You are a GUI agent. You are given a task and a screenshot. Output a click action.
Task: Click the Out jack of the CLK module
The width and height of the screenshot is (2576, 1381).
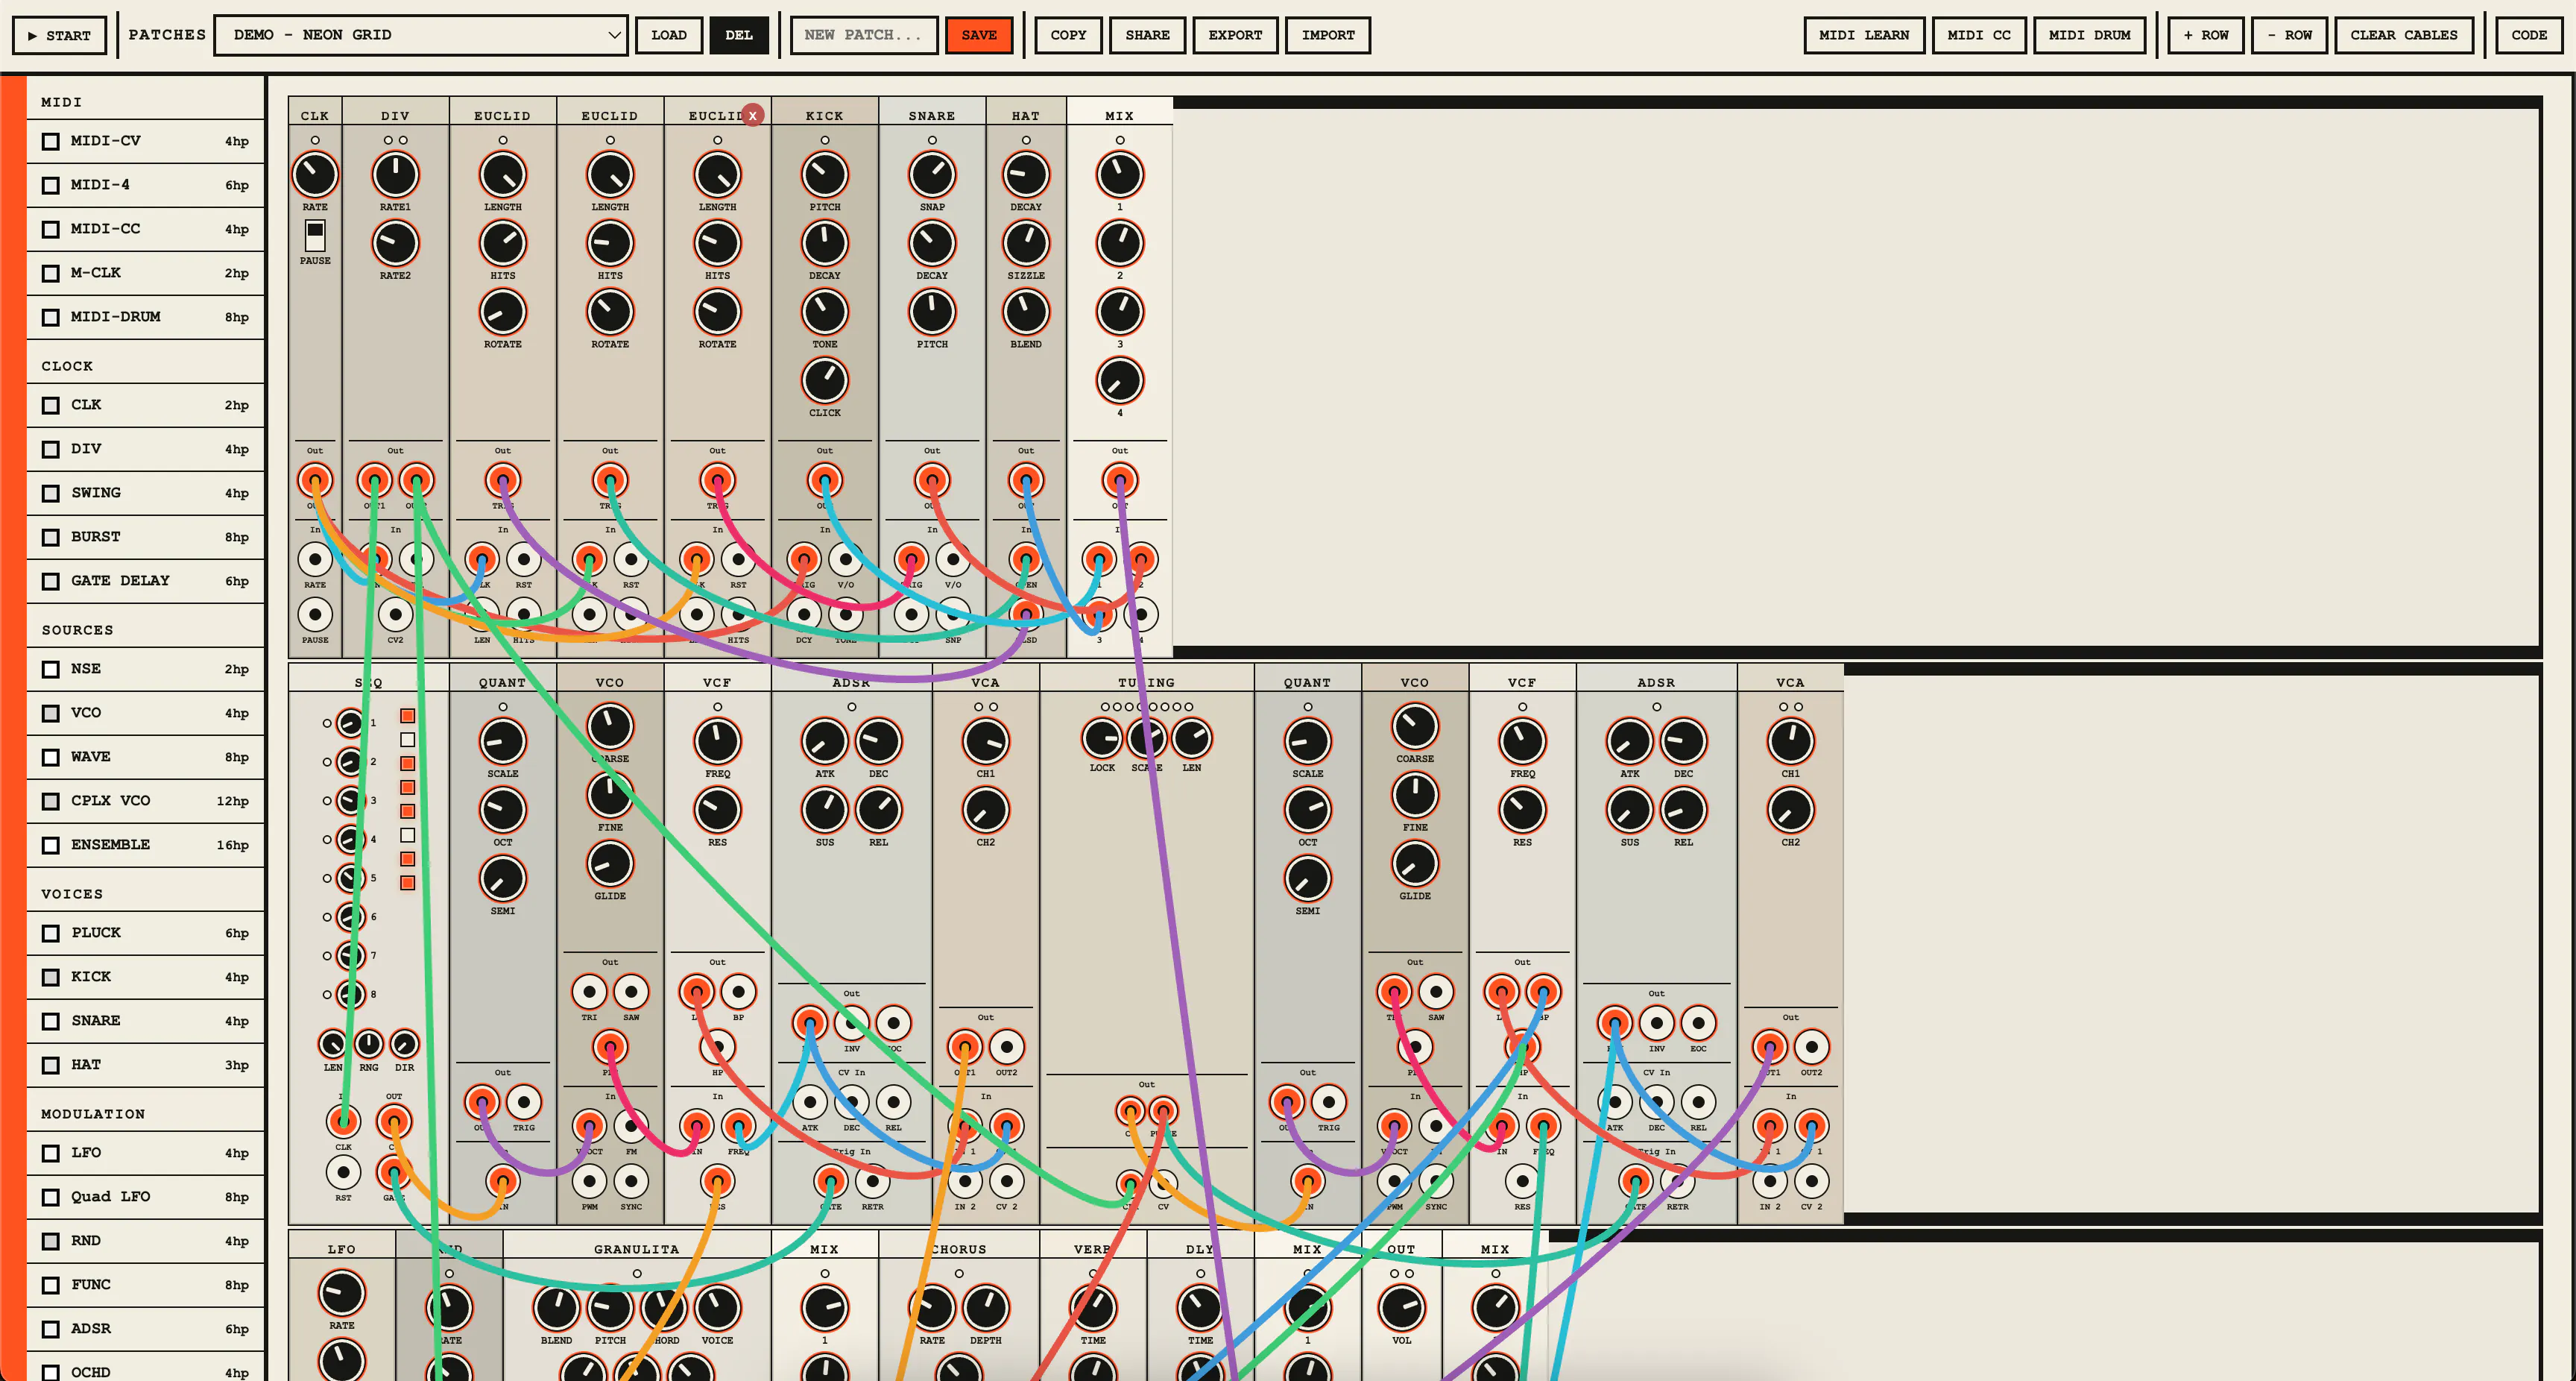pos(315,480)
